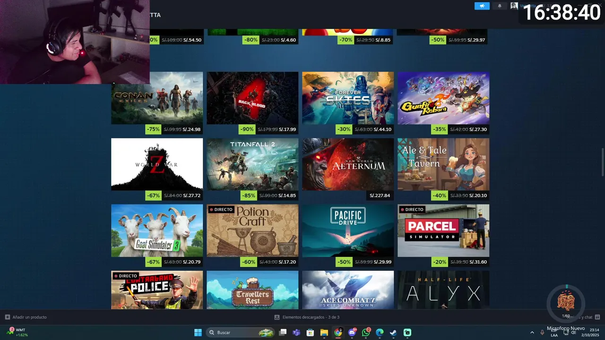Open the Back 4 Blood game tile

[x=252, y=98]
